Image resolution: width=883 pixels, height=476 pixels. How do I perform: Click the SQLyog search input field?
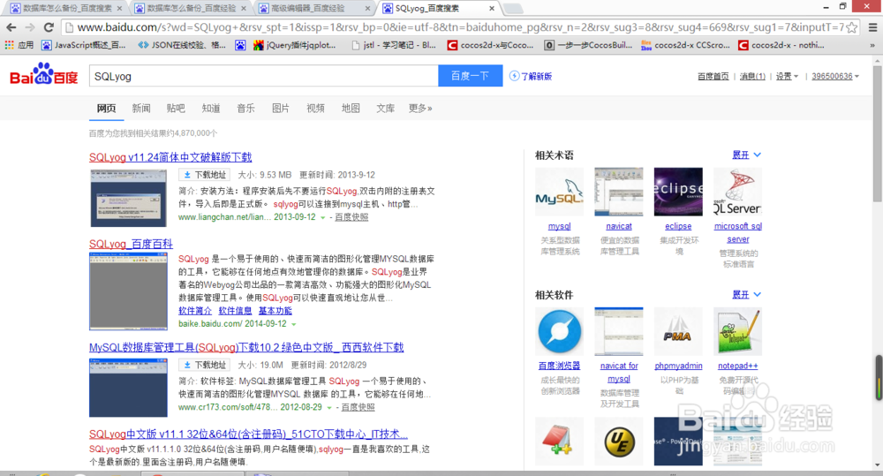coord(263,75)
